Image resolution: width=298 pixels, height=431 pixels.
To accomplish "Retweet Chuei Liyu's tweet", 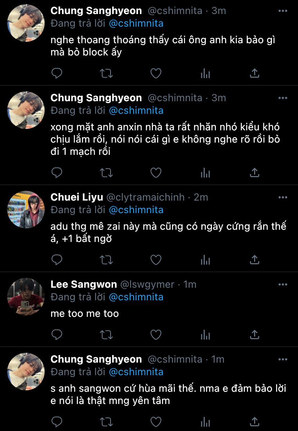I will point(106,260).
